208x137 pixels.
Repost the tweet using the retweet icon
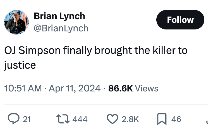point(63,119)
